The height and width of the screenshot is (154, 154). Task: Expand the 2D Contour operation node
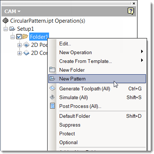click(19, 53)
